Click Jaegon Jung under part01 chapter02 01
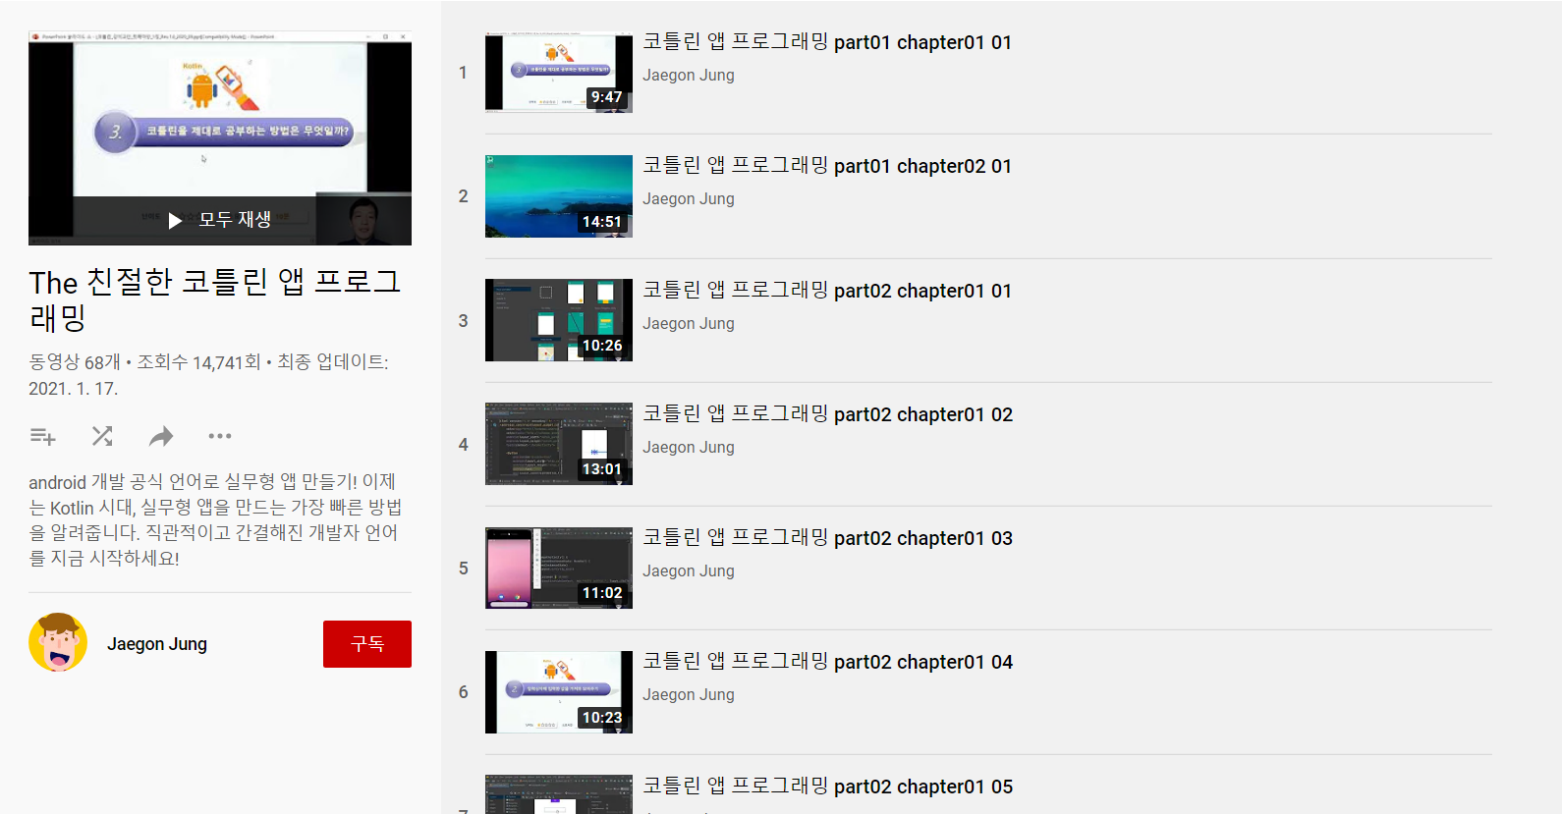Screen dimensions: 1562x814 689,198
